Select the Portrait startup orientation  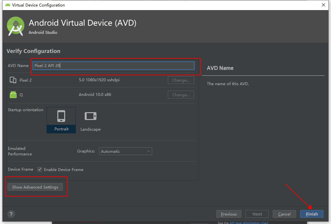61,120
